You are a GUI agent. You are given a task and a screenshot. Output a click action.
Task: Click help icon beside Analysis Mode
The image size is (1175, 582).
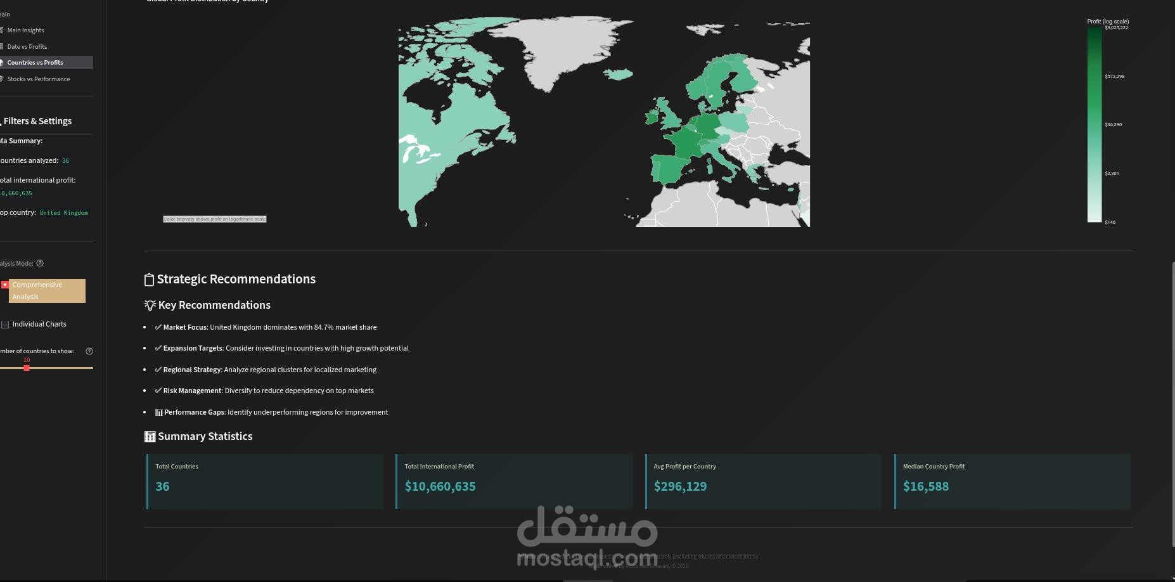tap(40, 263)
